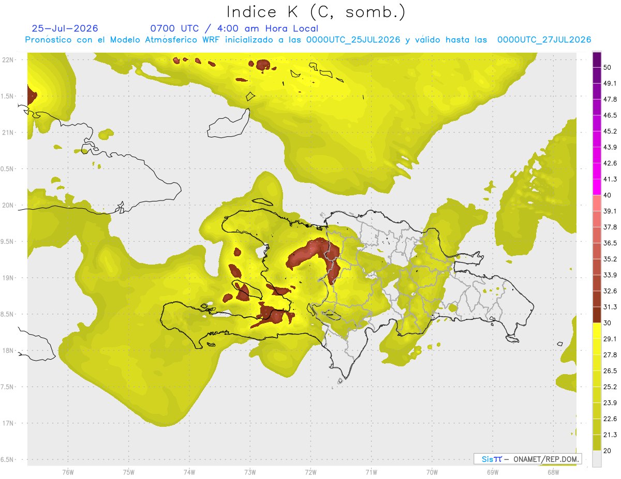Click the longitude label '69W'

click(x=493, y=472)
